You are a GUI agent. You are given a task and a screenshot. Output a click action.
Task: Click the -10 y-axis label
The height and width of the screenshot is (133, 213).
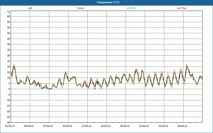pyautogui.click(x=8, y=100)
